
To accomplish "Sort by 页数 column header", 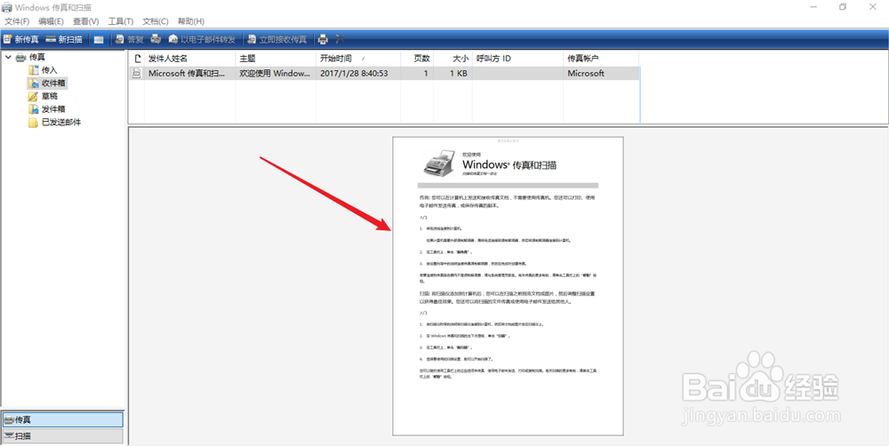I will coord(417,59).
